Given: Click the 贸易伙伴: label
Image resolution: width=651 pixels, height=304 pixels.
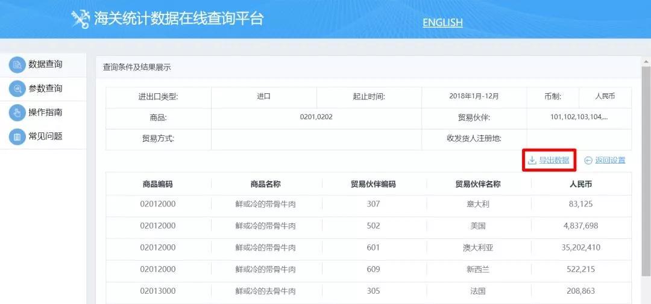Looking at the screenshot, I should tap(474, 118).
